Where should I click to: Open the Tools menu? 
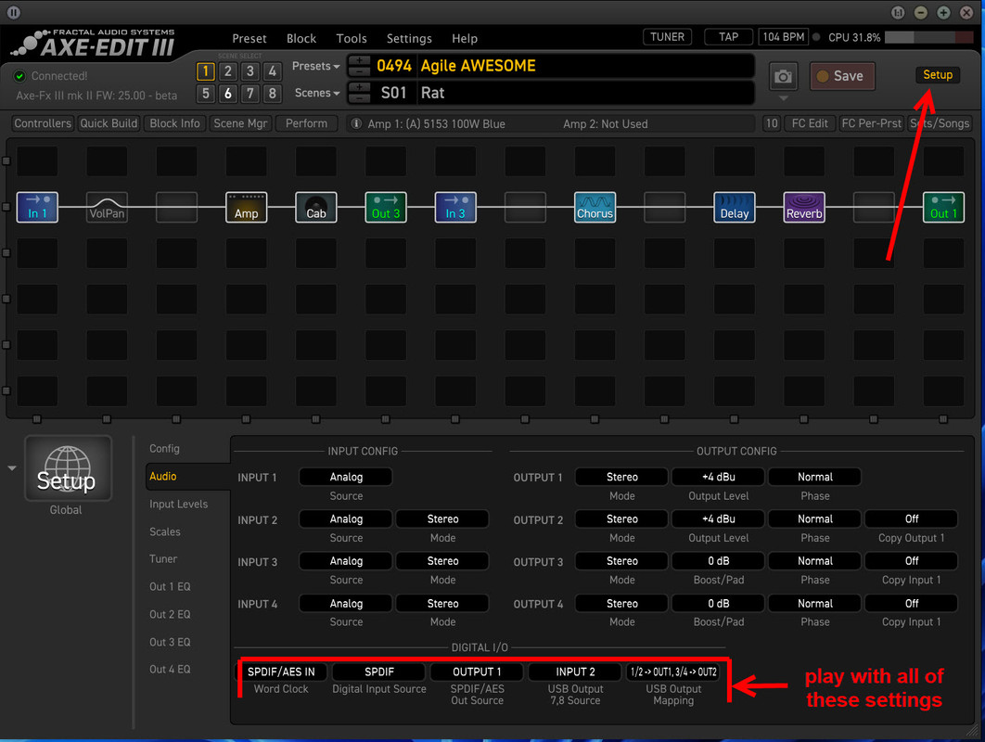click(x=352, y=38)
